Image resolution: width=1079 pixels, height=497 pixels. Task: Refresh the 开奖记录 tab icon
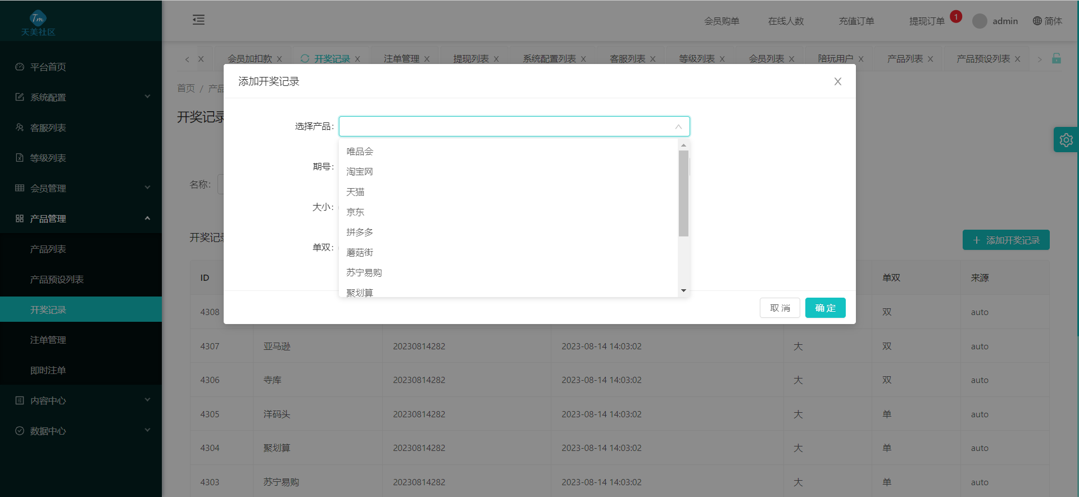305,58
